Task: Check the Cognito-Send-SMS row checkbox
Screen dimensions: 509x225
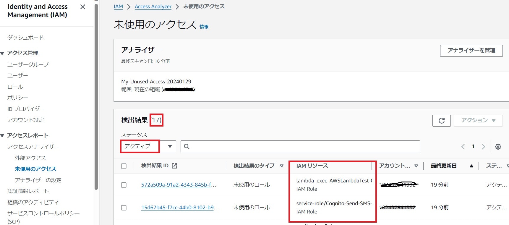Action: (124, 208)
